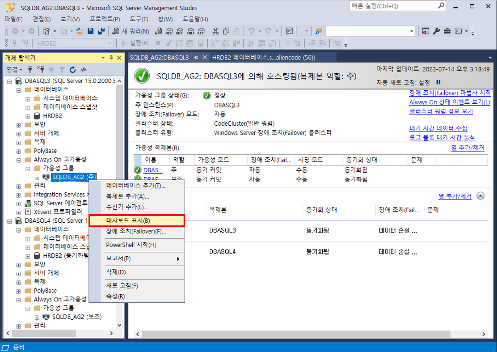Select 대시보드 표시(B) in context menu
497x352 pixels.
[x=137, y=221]
